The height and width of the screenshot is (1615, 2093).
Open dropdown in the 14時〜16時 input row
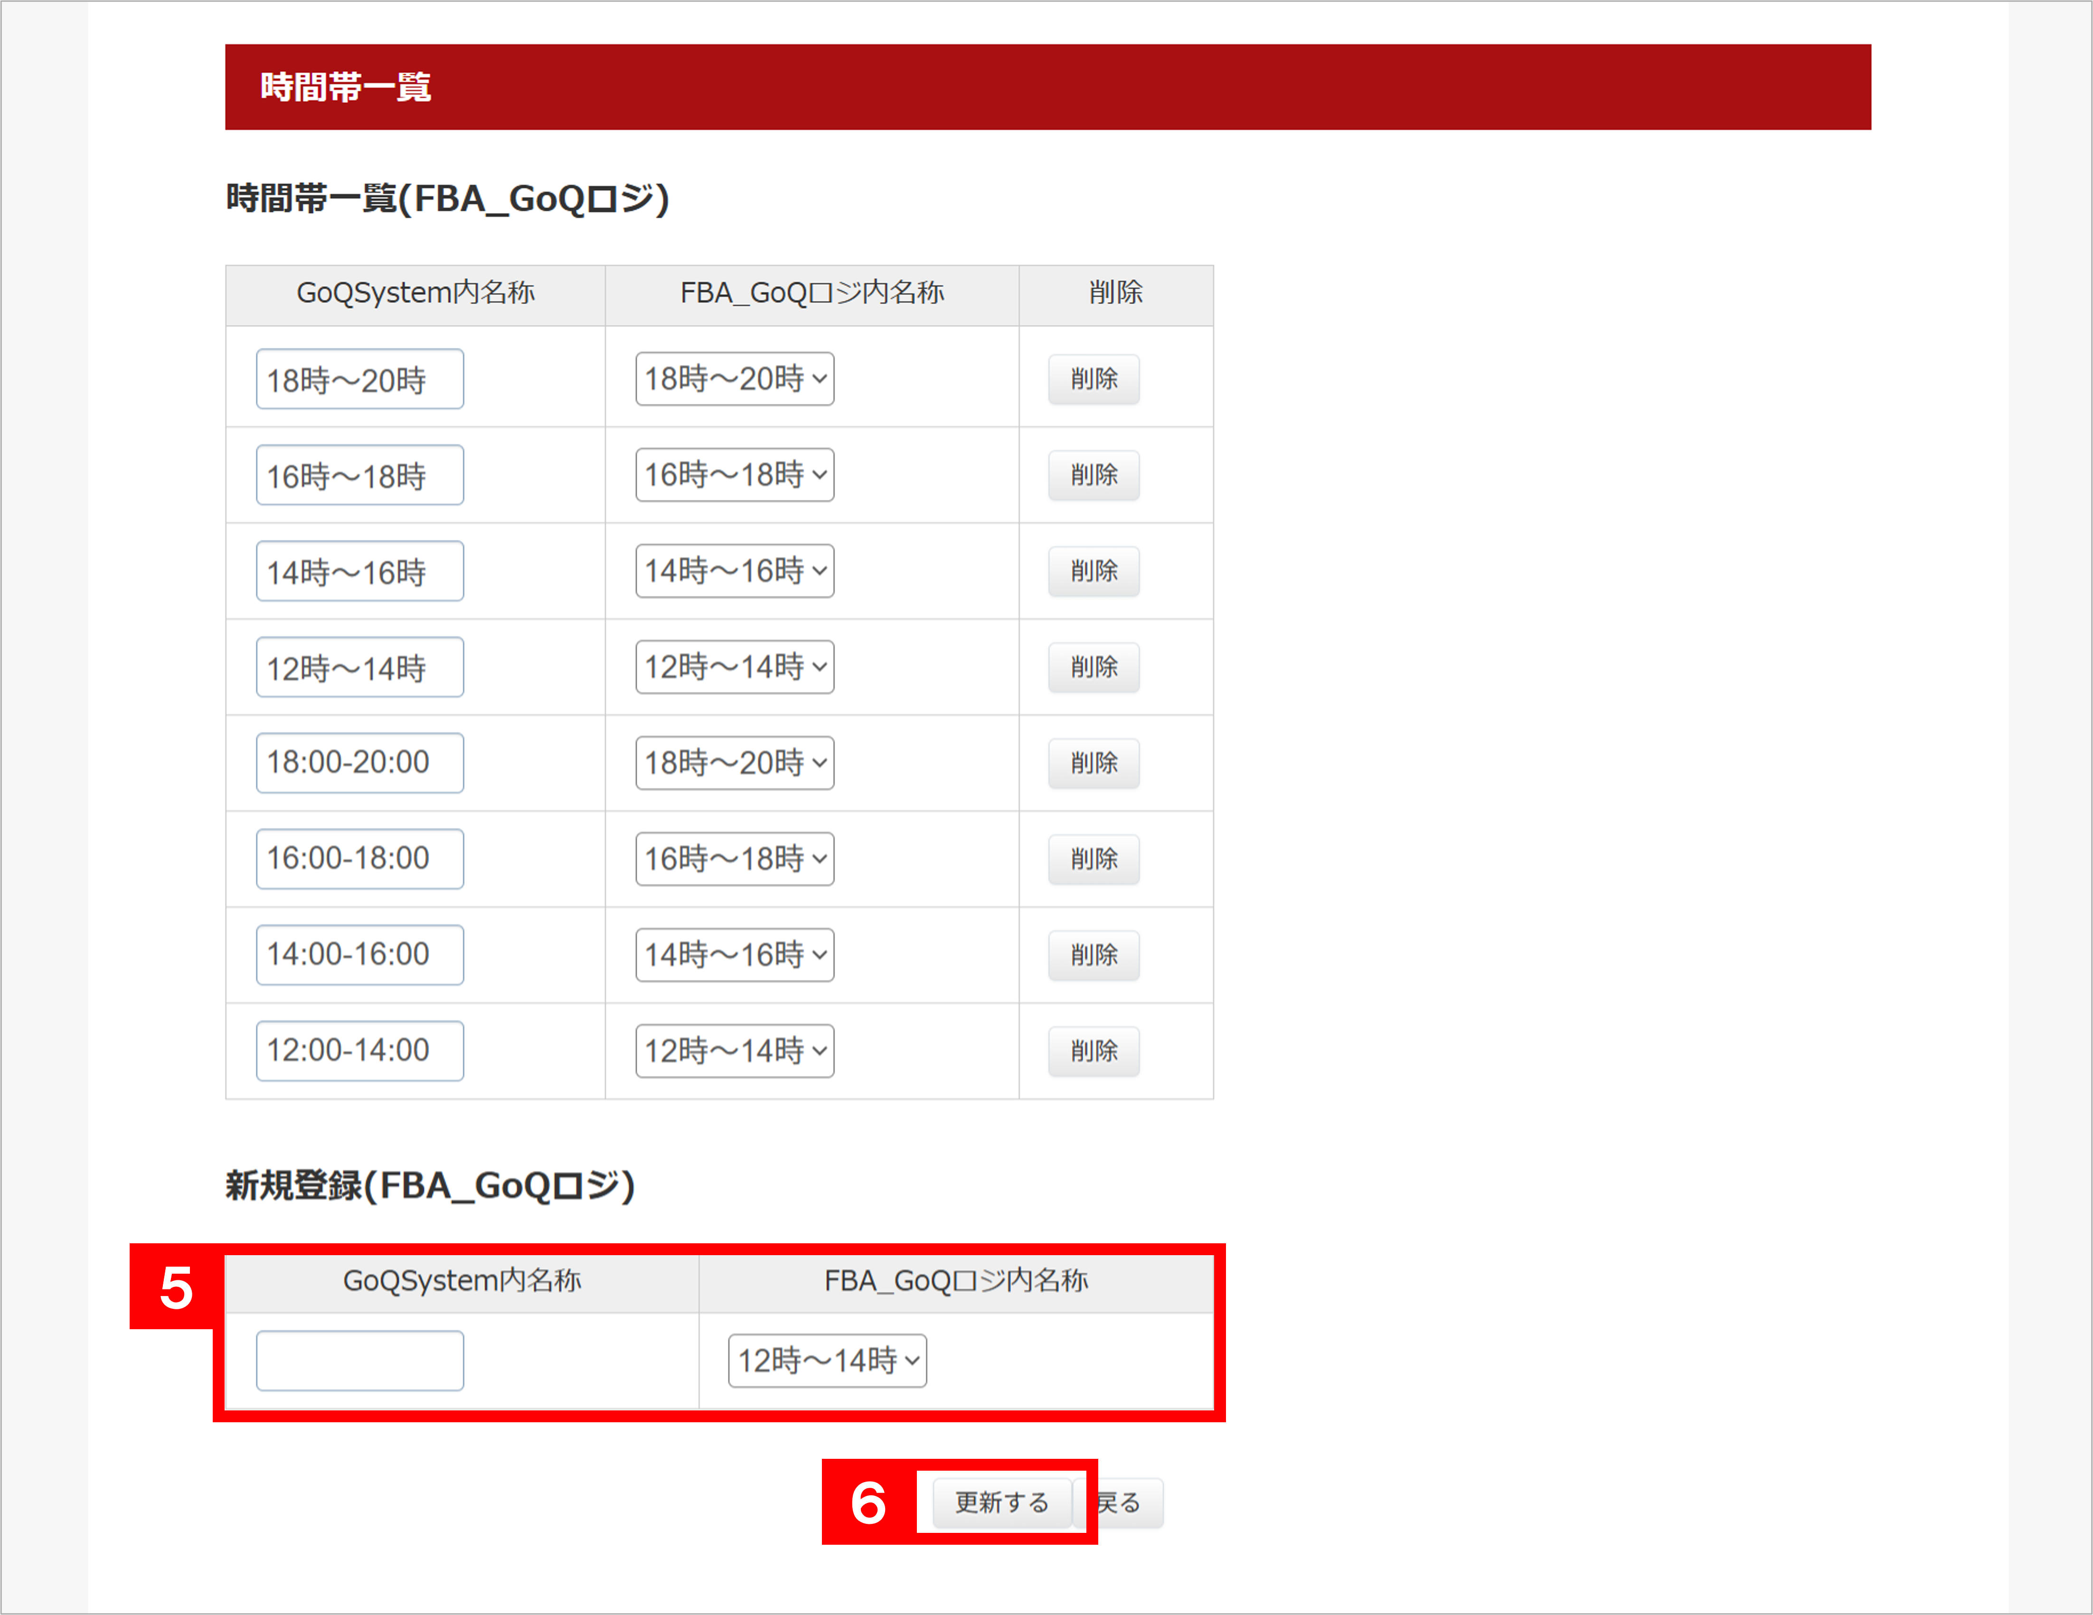click(x=734, y=571)
